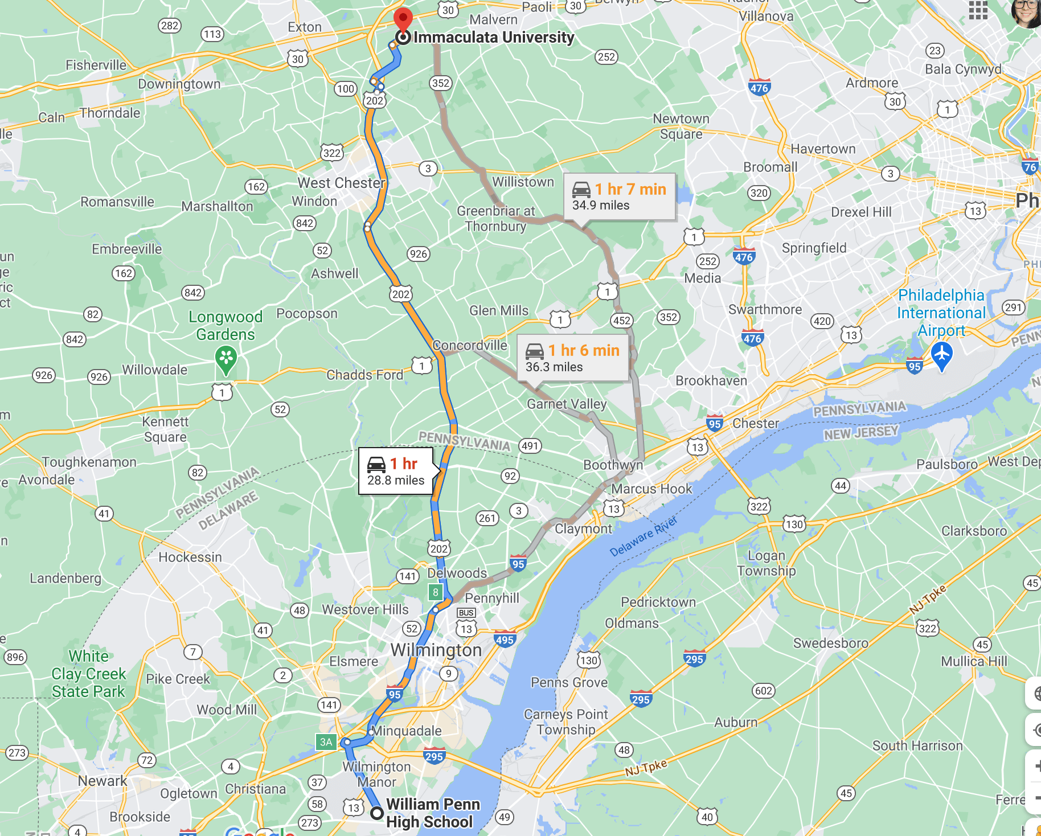
Task: Click the my location target button
Action: tap(1035, 730)
